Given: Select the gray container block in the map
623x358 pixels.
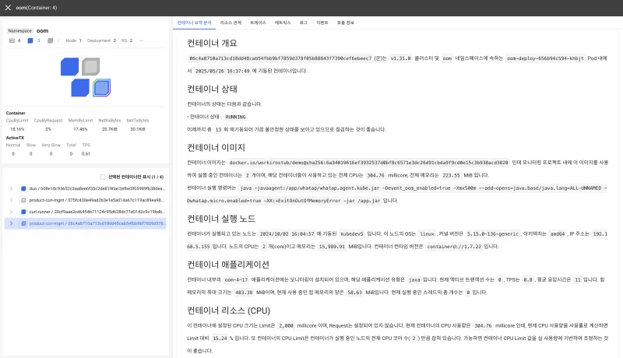Looking at the screenshot, I should pos(91,67).
